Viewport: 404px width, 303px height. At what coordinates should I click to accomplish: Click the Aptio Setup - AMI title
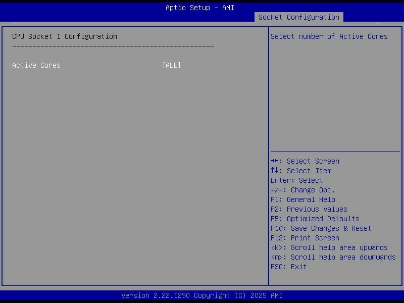(x=200, y=8)
